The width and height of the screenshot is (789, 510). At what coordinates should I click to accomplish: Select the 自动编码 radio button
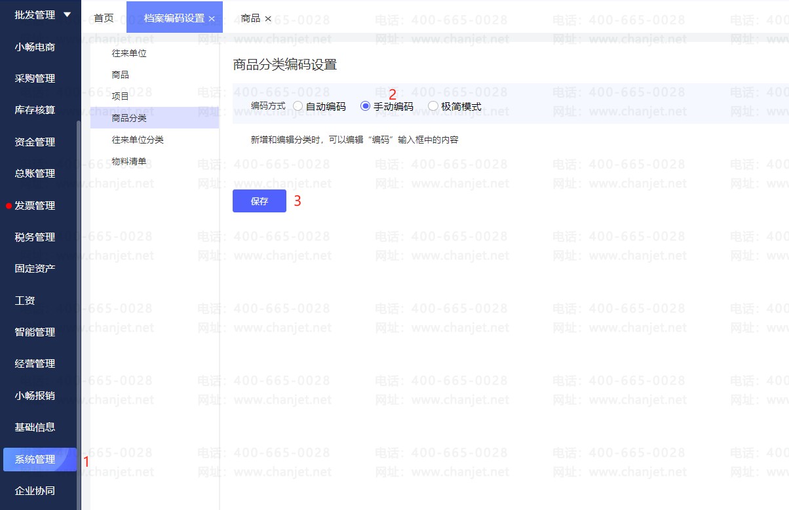click(298, 106)
